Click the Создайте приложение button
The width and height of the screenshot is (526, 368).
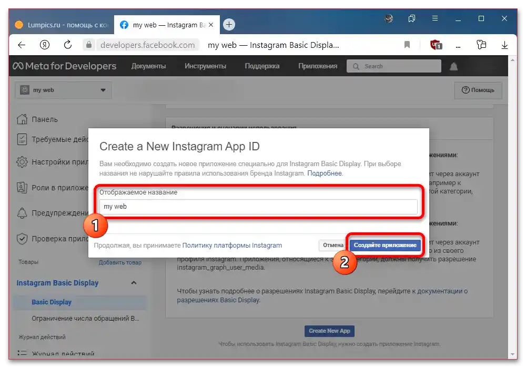pyautogui.click(x=386, y=245)
